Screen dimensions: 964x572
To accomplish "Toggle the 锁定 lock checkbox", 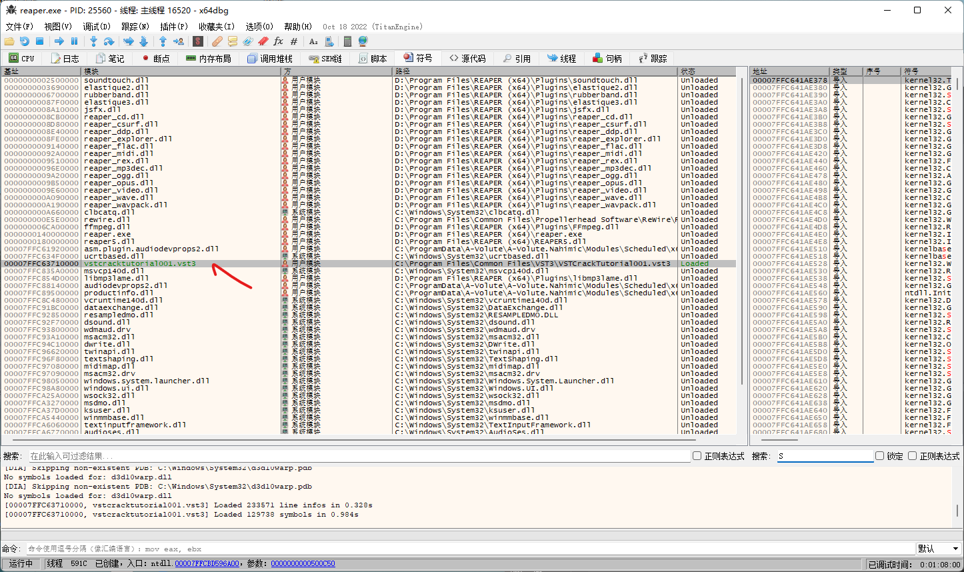I will point(880,456).
